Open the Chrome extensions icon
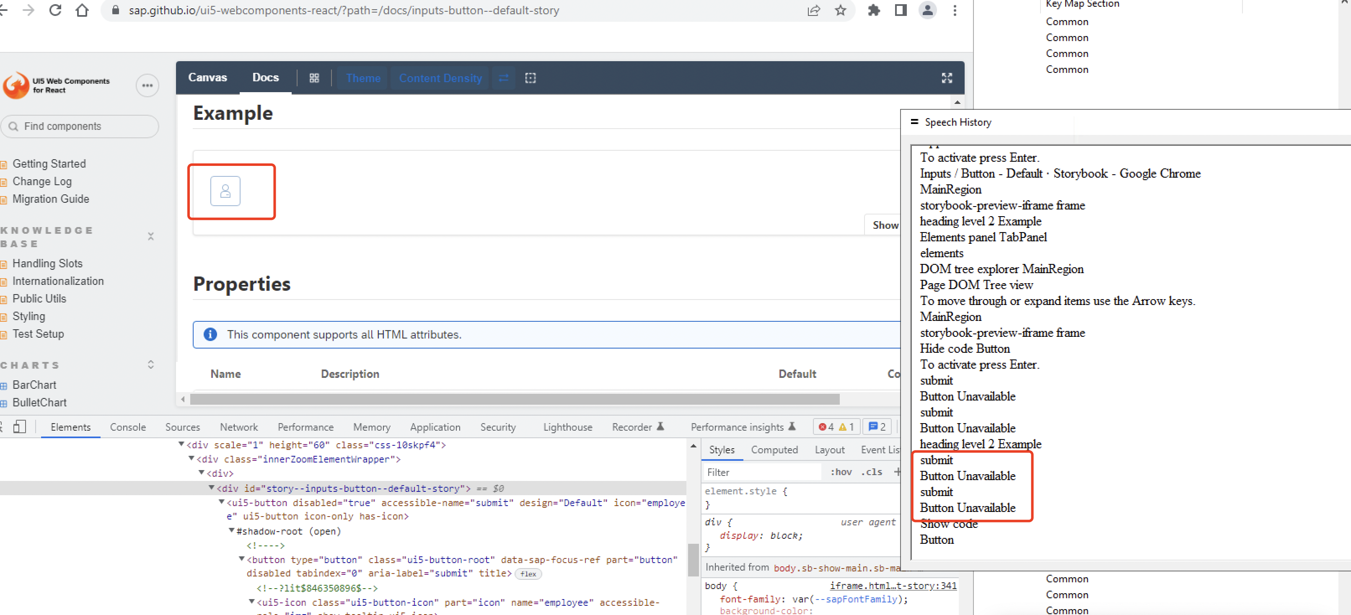This screenshot has width=1351, height=615. coord(874,10)
